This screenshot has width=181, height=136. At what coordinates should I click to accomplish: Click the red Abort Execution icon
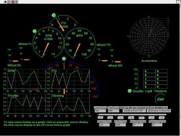point(12,2)
